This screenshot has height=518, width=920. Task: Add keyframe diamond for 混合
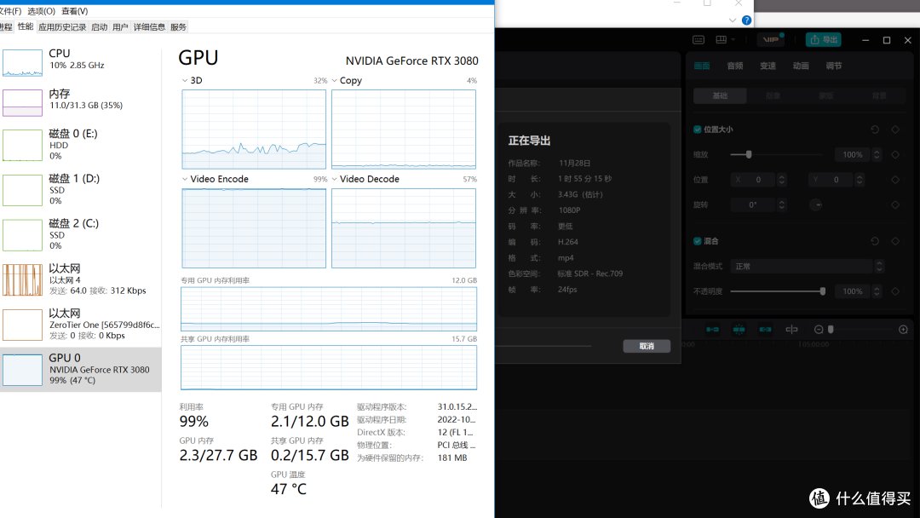pyautogui.click(x=895, y=240)
